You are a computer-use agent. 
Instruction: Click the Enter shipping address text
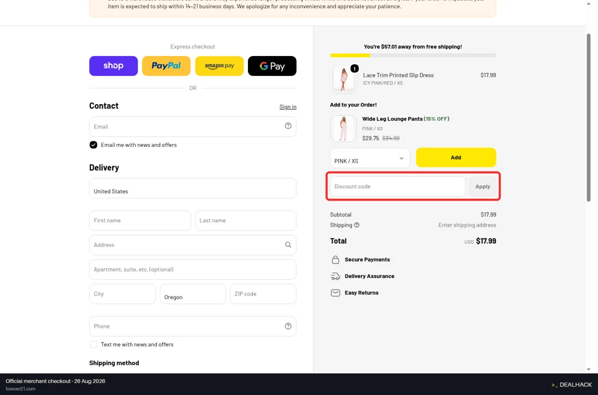(x=467, y=225)
